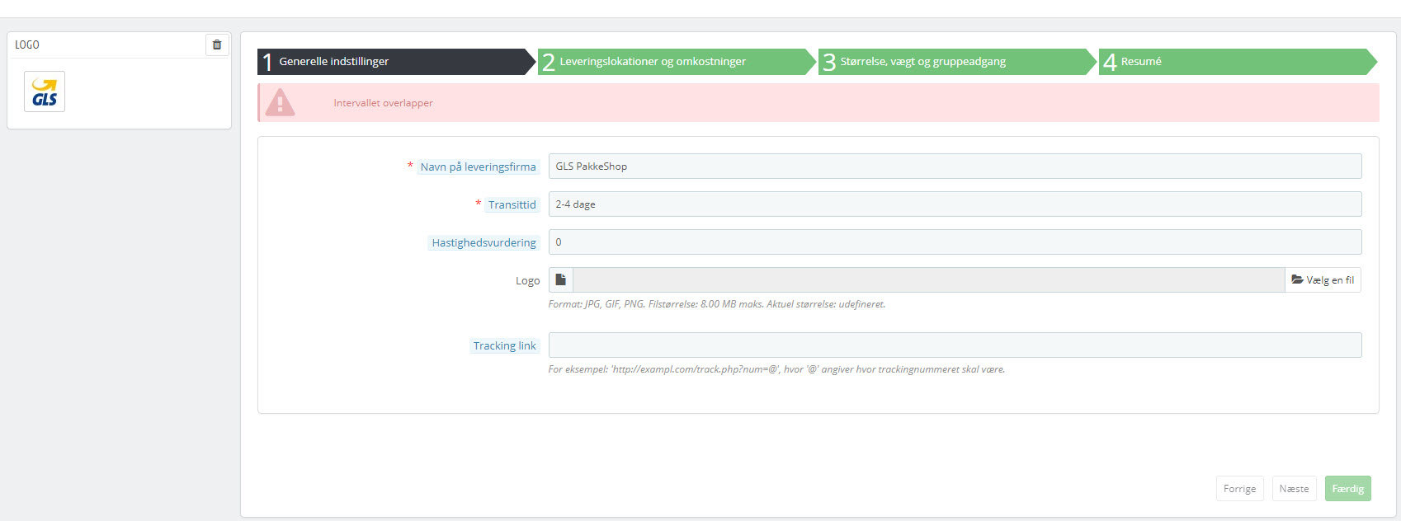Click the Logo file path field

point(929,280)
